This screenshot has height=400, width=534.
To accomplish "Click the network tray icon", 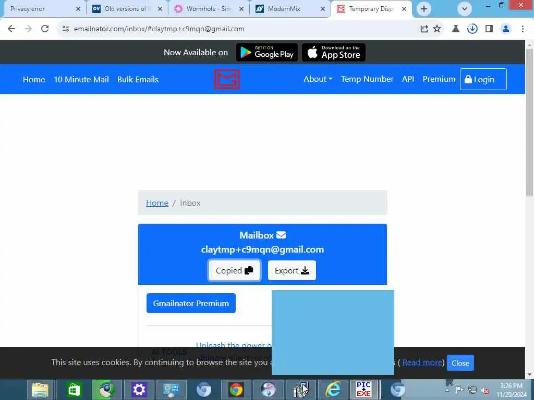I will click(x=472, y=390).
